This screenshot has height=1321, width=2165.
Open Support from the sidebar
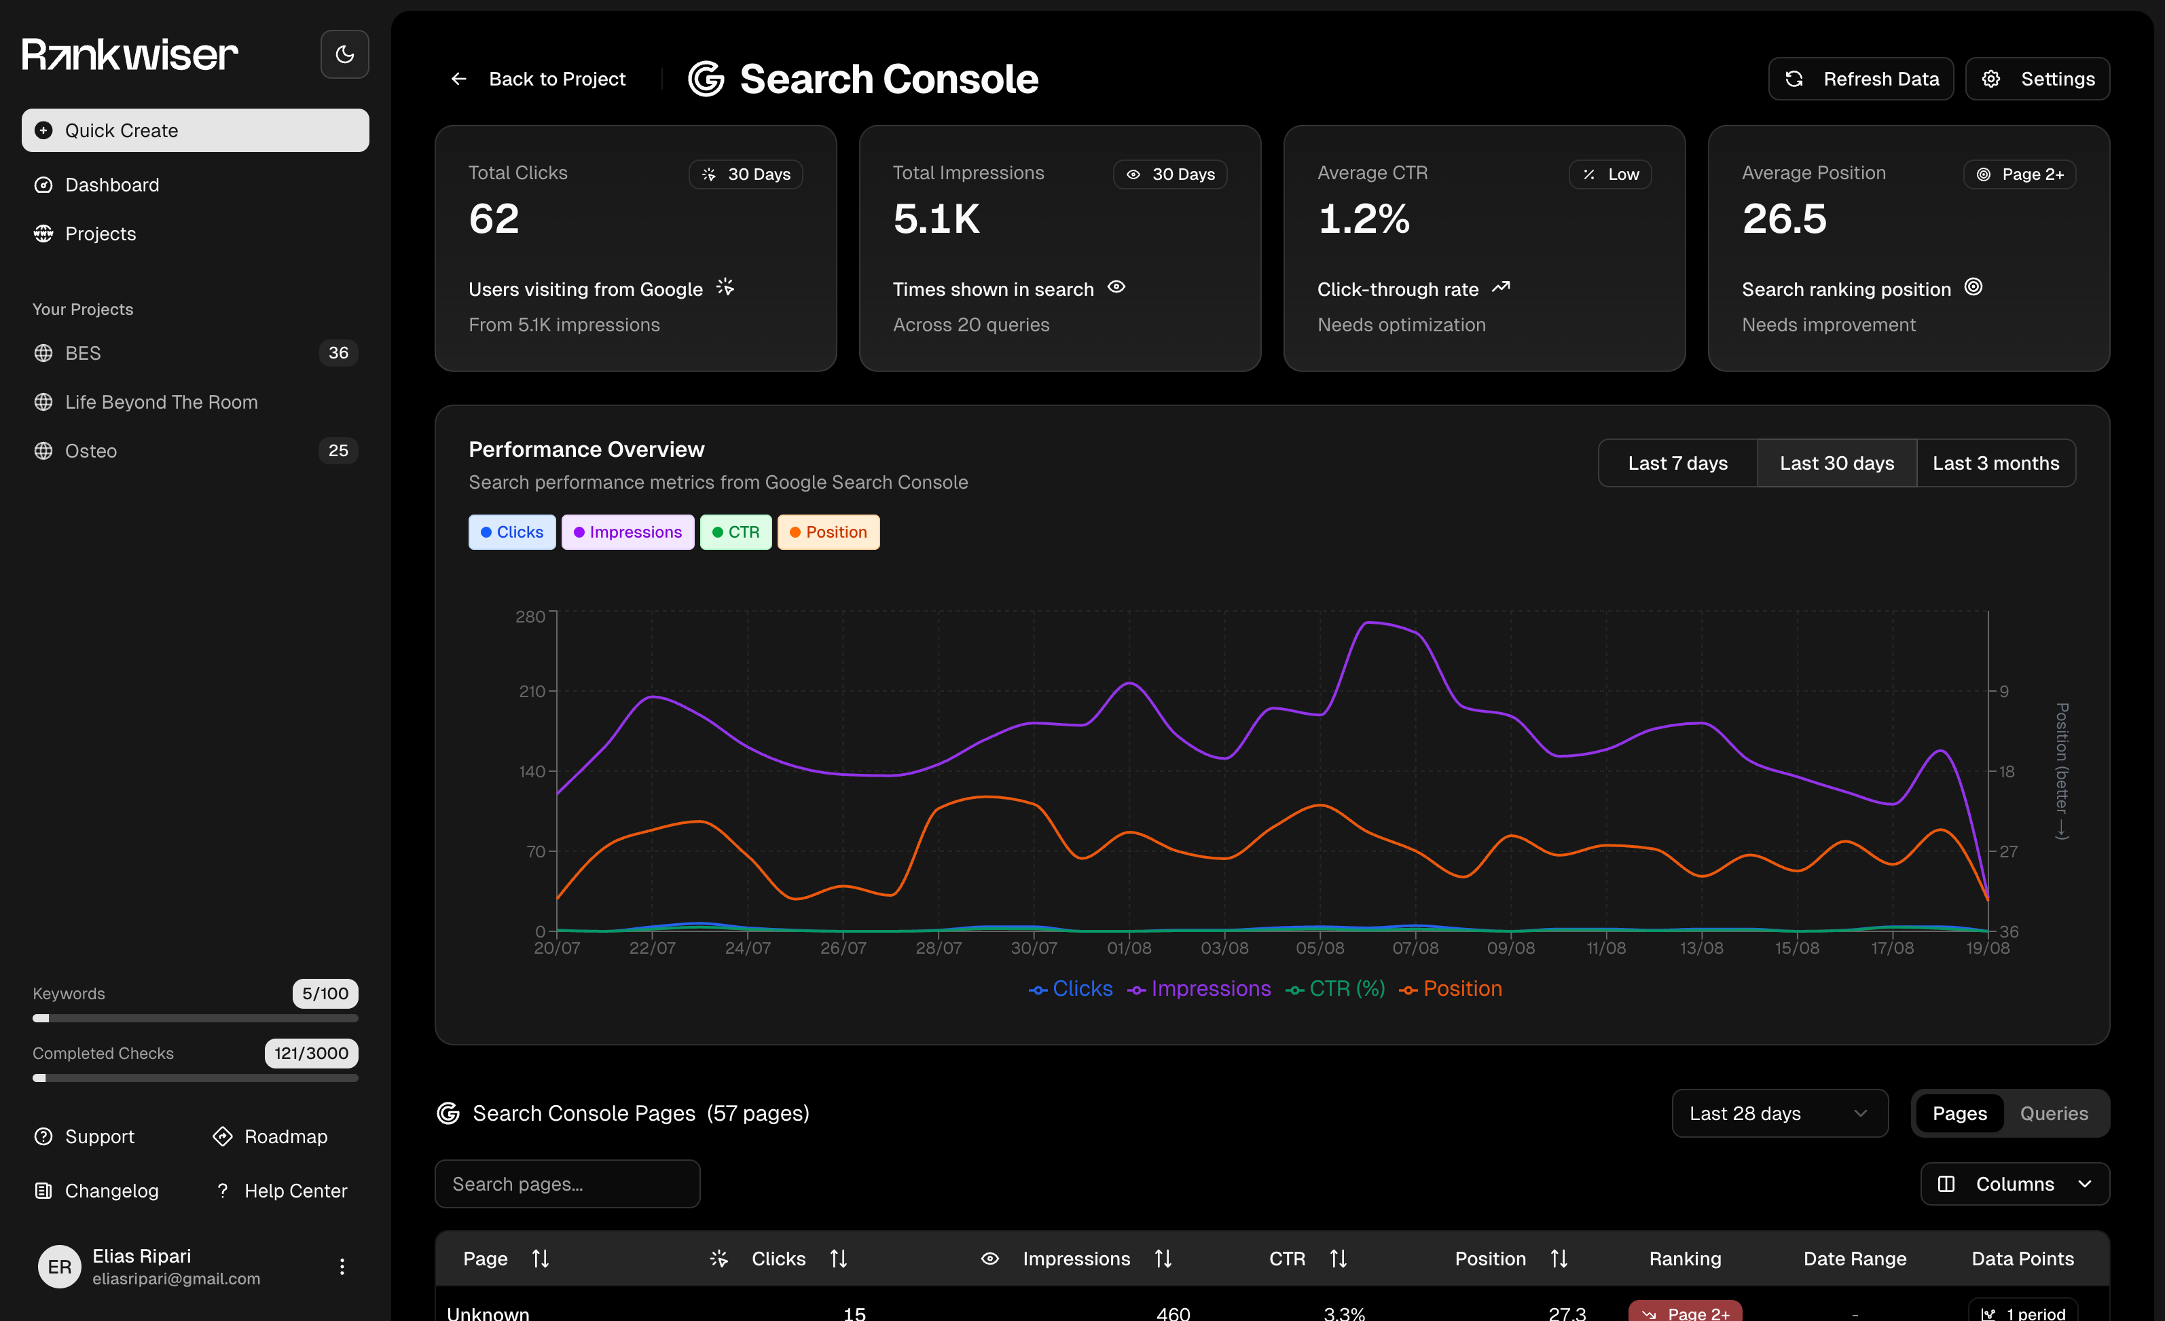point(99,1136)
